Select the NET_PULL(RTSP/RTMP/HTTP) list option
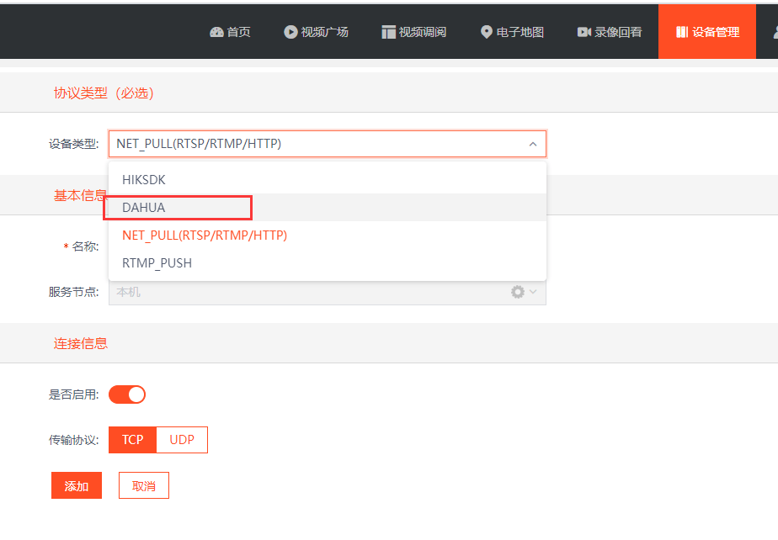Screen dimensions: 778x540 tap(328, 235)
